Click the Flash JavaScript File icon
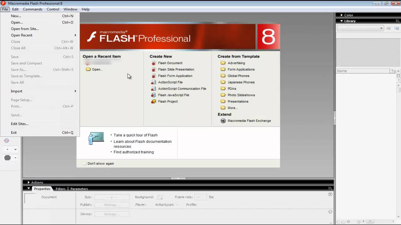The image size is (401, 225). tap(154, 95)
